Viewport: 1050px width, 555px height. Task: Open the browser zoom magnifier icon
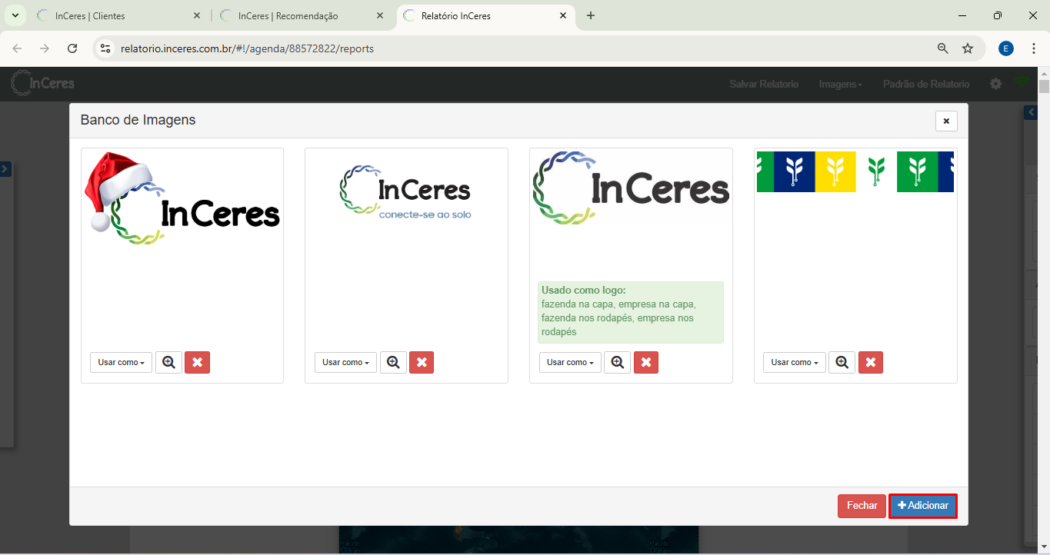[942, 48]
